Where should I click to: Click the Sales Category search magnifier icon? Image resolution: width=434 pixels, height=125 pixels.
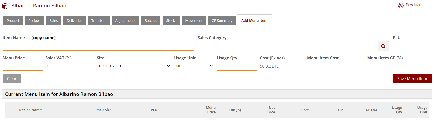click(x=383, y=46)
